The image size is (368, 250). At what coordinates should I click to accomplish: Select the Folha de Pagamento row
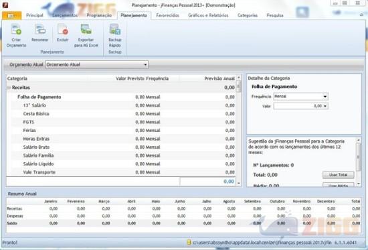click(123, 97)
